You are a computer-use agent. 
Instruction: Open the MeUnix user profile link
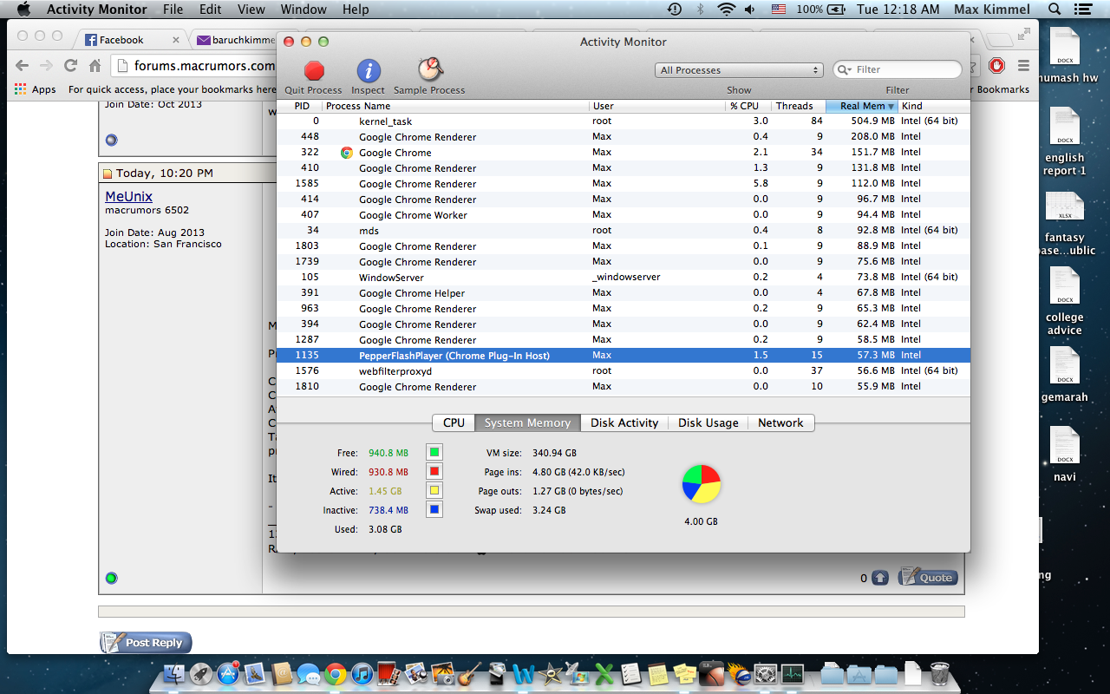tap(128, 196)
